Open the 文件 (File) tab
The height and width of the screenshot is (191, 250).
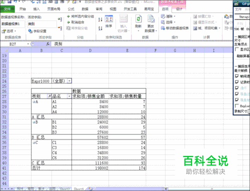(x=7, y=9)
